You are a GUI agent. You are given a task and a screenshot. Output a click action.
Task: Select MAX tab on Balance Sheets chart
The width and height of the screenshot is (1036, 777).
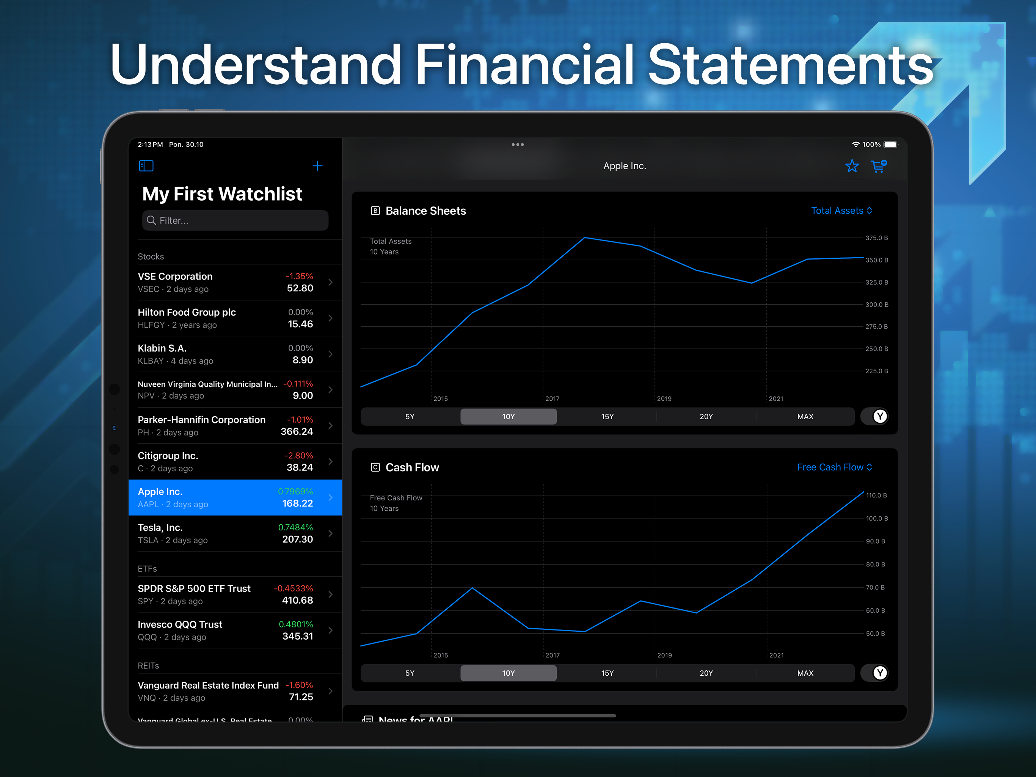[805, 417]
